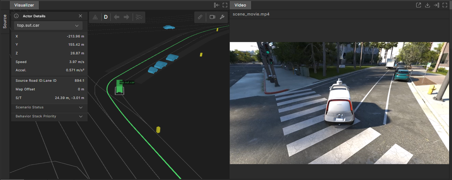Open the camera view options
Image resolution: width=452 pixels, height=180 pixels.
tap(212, 17)
